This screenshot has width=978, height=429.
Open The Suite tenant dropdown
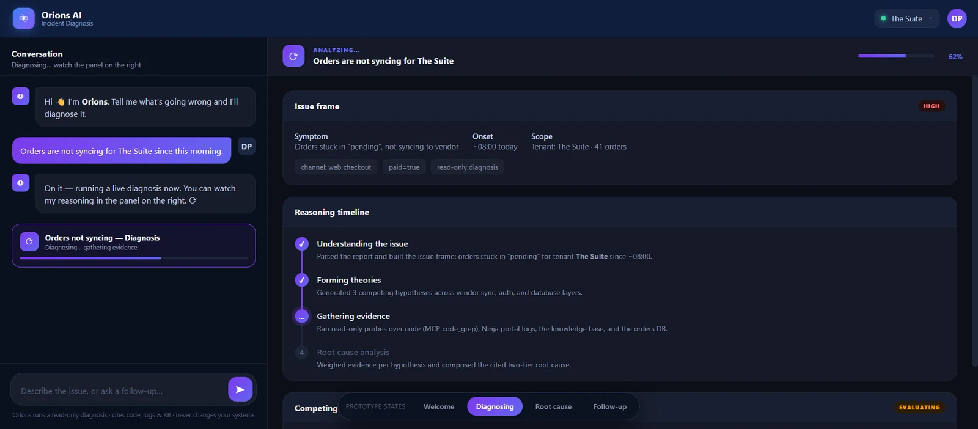click(x=906, y=18)
